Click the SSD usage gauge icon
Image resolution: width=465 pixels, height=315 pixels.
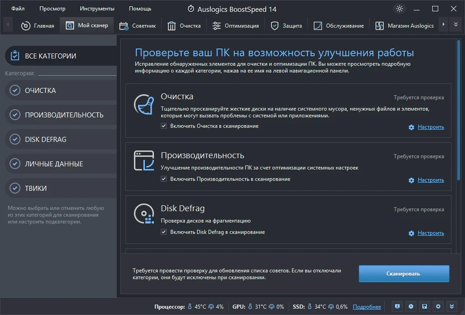(x=331, y=307)
